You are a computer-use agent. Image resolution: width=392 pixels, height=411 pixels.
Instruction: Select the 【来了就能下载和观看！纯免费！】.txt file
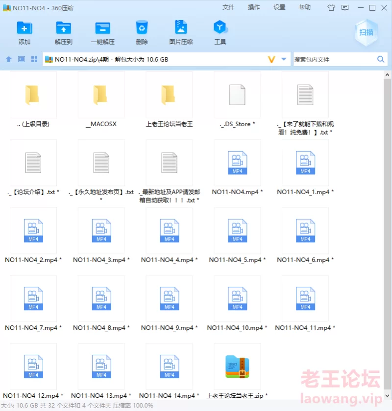pyautogui.click(x=305, y=104)
